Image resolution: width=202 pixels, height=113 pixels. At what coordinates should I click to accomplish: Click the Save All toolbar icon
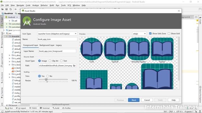(6, 9)
